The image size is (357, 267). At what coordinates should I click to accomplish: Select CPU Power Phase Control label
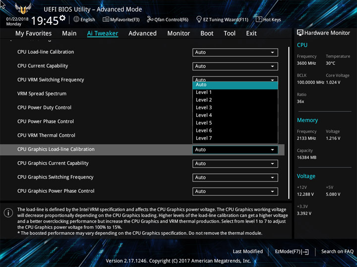(46, 122)
